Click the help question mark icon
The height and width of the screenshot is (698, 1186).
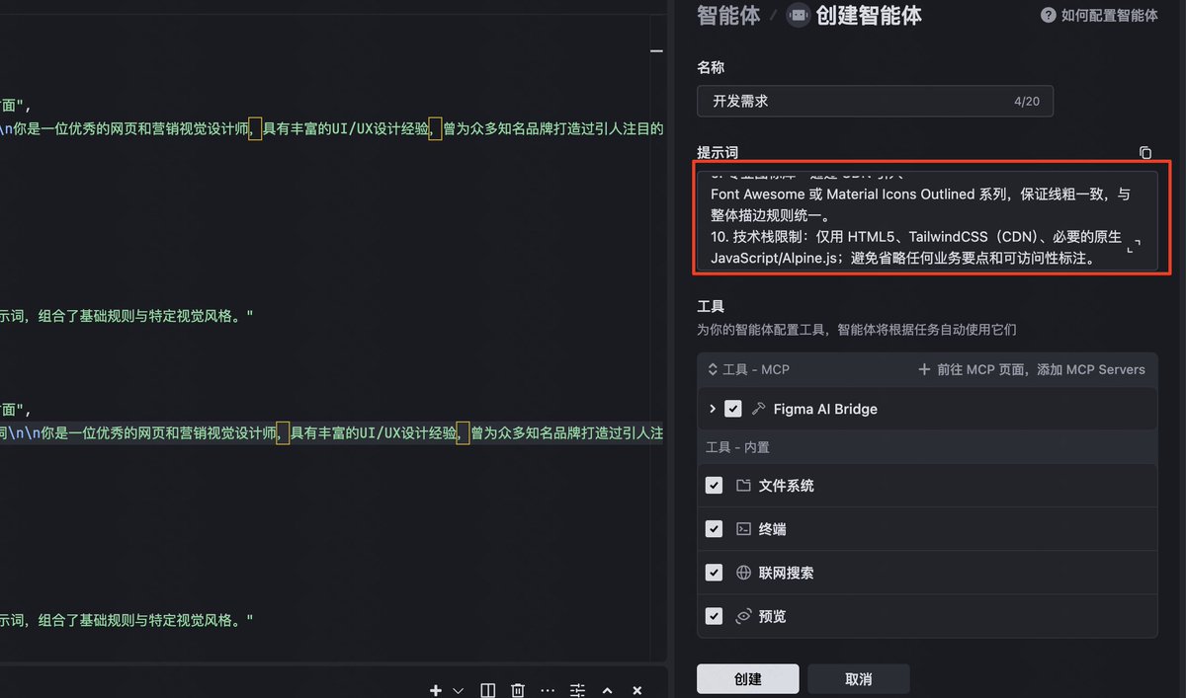1049,16
